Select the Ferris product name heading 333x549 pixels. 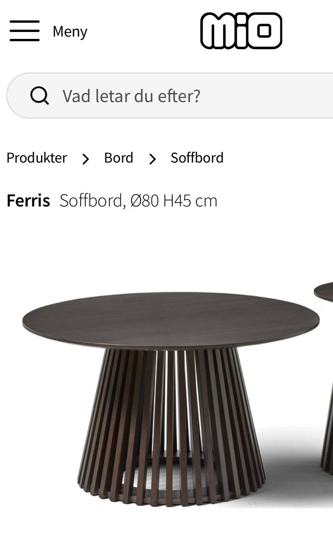(28, 201)
